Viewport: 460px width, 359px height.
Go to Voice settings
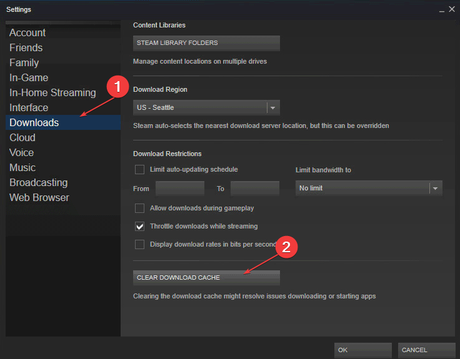pyautogui.click(x=62, y=152)
